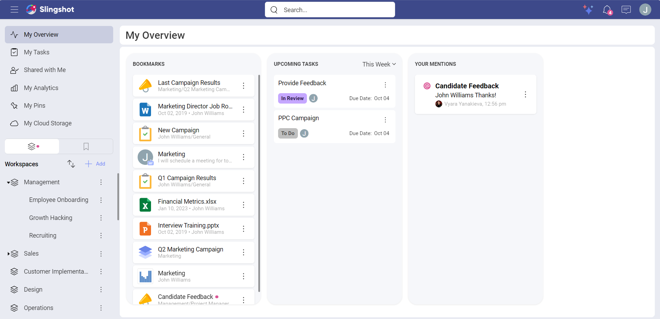Collapse the Management workspace tree
Image resolution: width=660 pixels, height=319 pixels.
point(8,183)
